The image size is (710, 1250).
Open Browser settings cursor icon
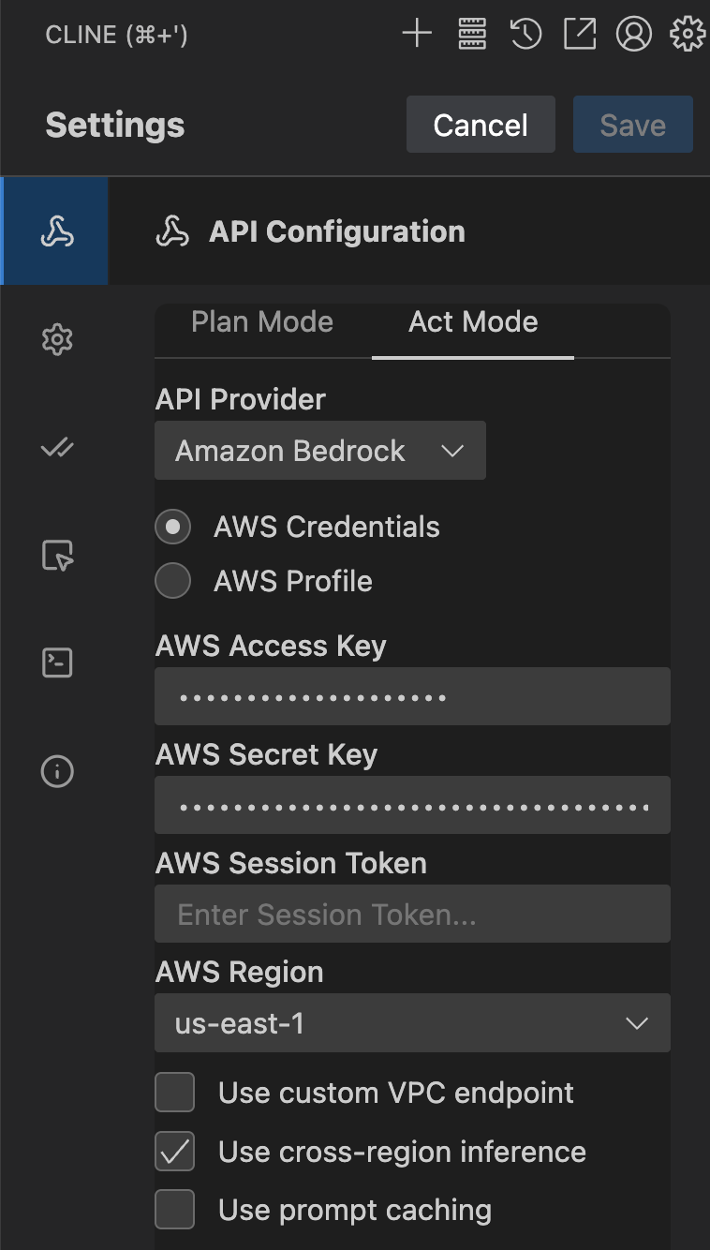click(57, 556)
